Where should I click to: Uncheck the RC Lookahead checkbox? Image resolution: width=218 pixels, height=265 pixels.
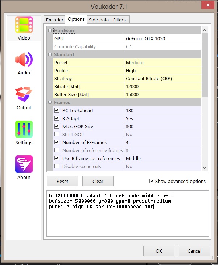pyautogui.click(x=57, y=110)
